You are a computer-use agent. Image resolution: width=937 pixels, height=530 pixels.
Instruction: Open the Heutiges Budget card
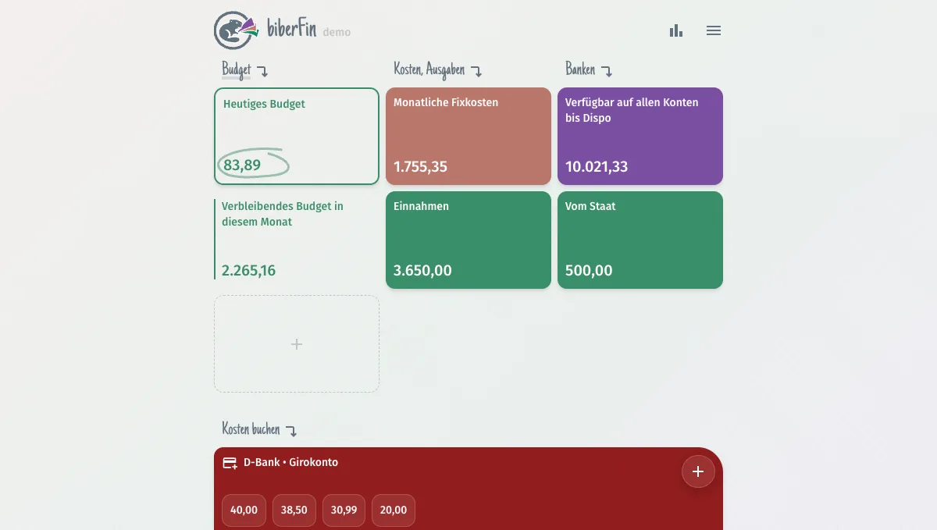297,136
